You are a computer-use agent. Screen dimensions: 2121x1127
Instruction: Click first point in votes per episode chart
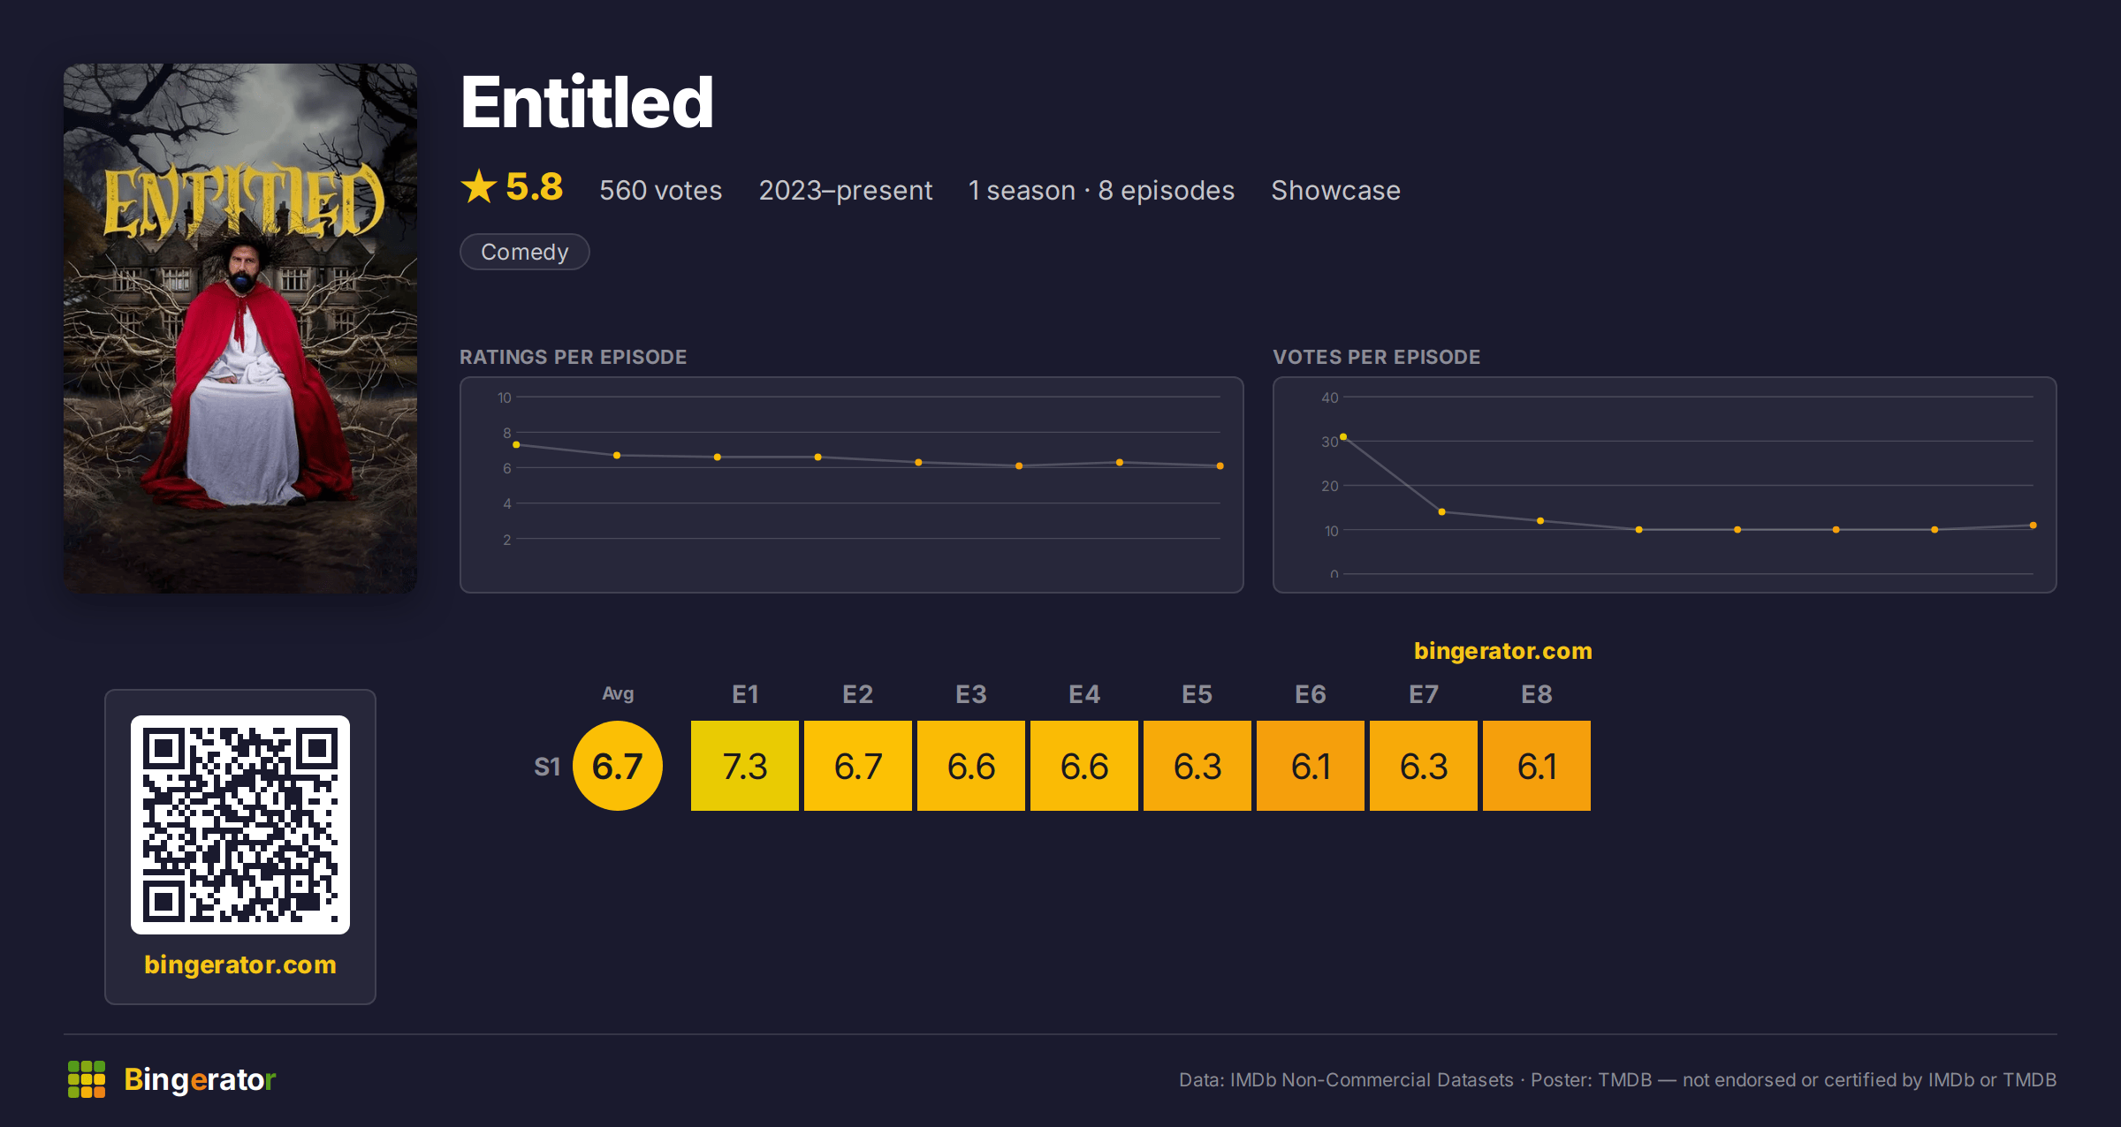point(1343,437)
